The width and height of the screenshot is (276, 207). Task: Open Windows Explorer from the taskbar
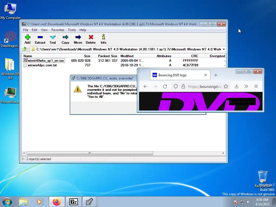[x=23, y=202]
